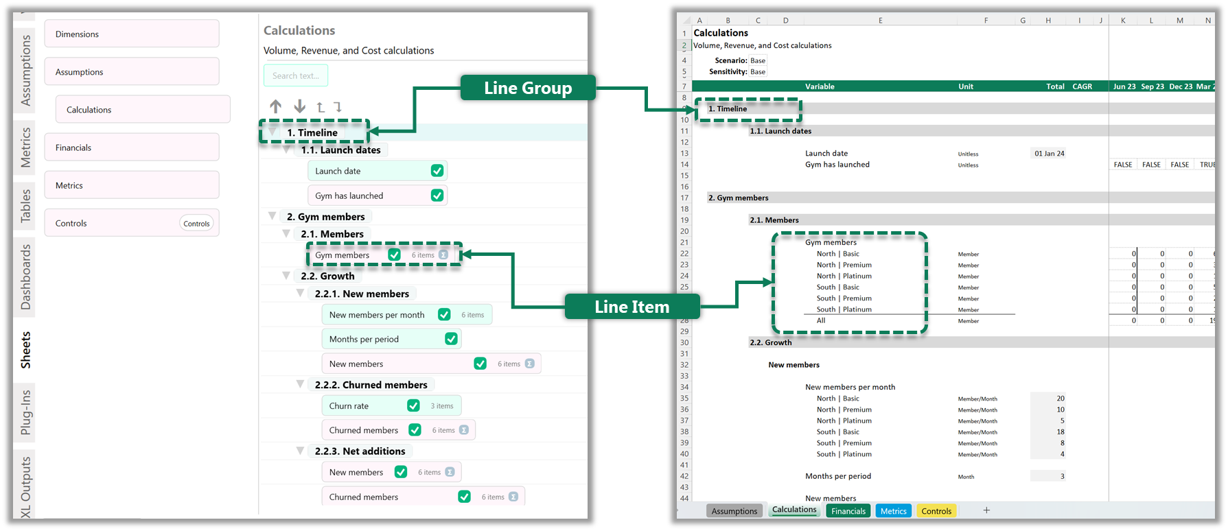Screen dimensions: 1228x531
Task: Collapse the 1. Timeline line group
Action: pos(273,132)
